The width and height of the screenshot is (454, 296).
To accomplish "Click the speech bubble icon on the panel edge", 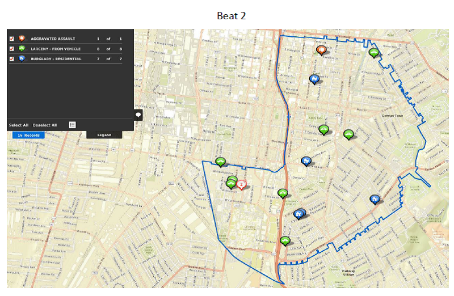I will point(138,115).
